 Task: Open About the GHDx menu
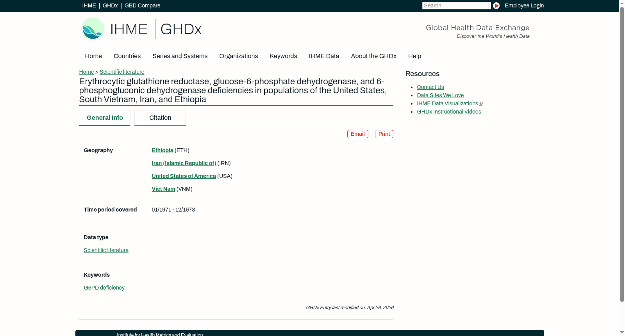click(x=374, y=56)
